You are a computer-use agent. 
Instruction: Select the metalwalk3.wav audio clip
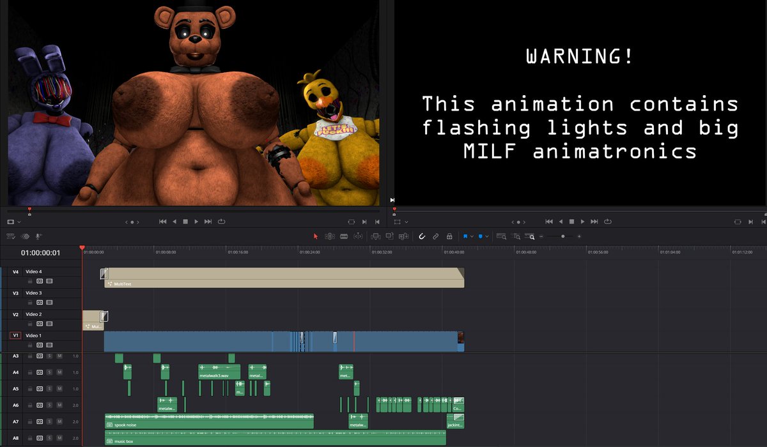click(219, 372)
